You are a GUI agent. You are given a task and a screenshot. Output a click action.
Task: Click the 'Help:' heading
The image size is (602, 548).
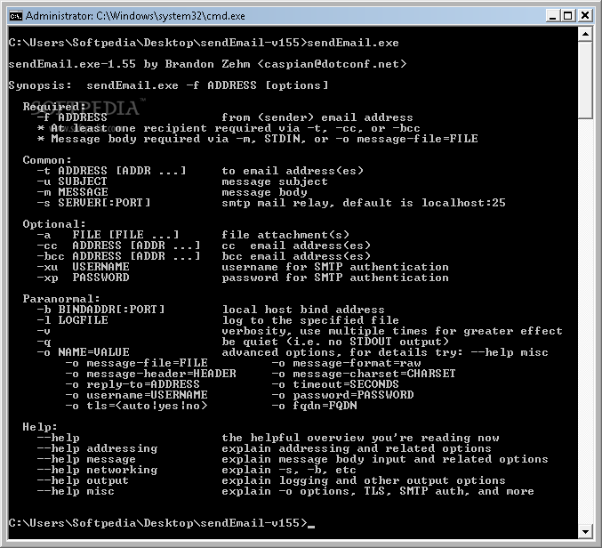[40, 427]
